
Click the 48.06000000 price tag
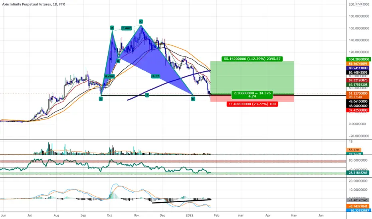[x=358, y=106]
